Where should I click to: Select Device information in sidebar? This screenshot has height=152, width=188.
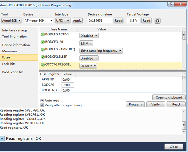16,45
